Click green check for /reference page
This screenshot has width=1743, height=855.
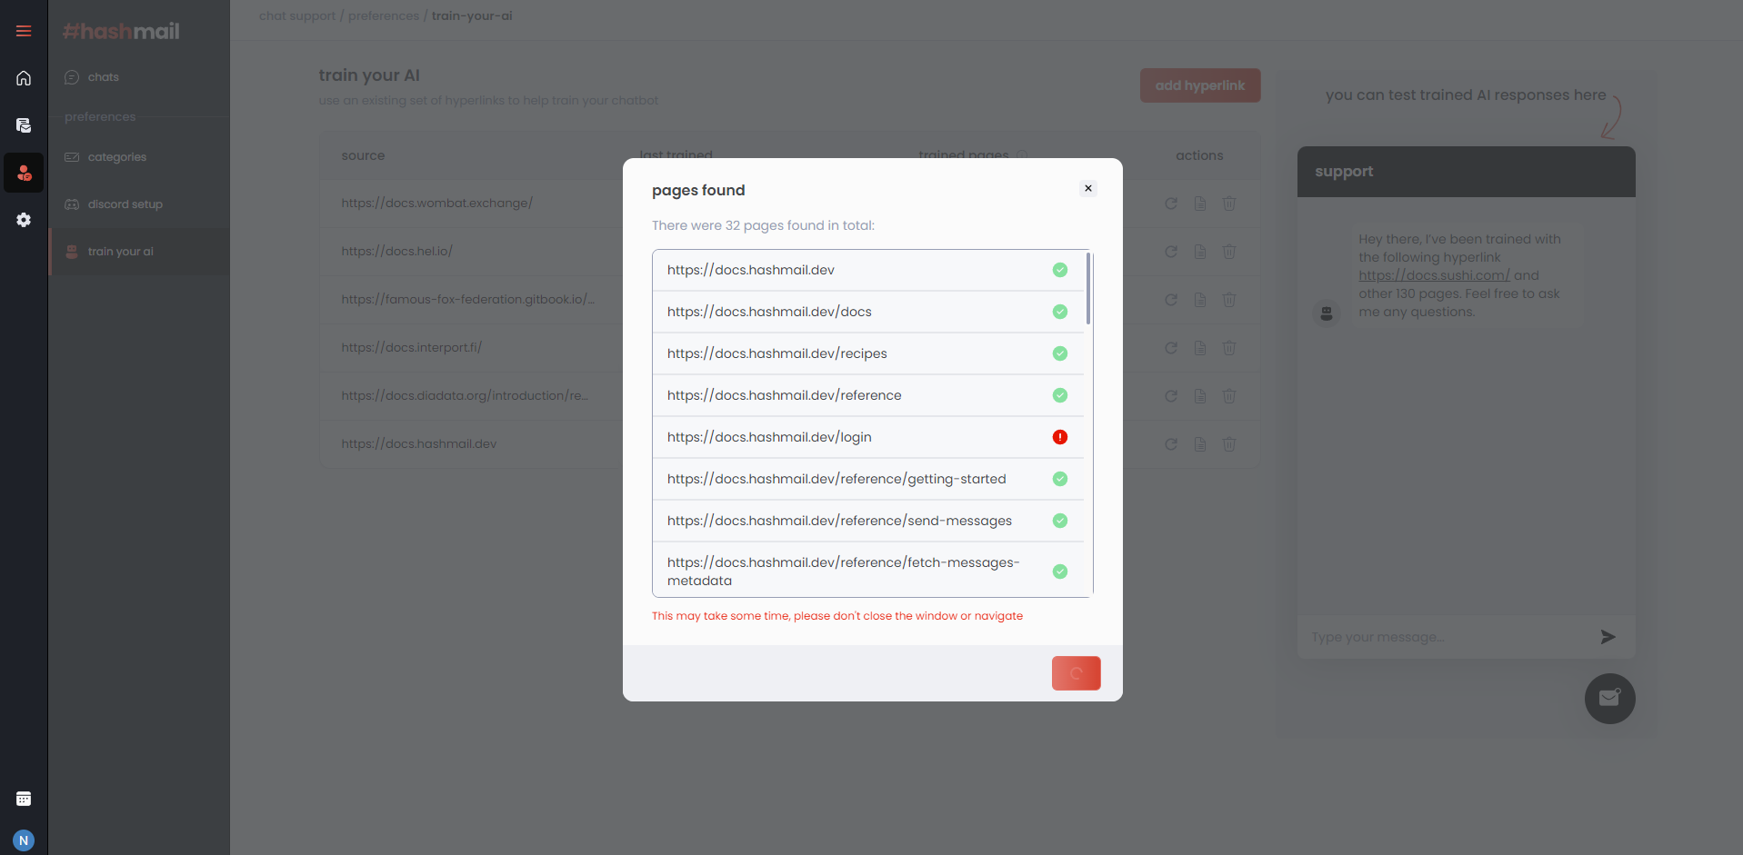coord(1060,395)
